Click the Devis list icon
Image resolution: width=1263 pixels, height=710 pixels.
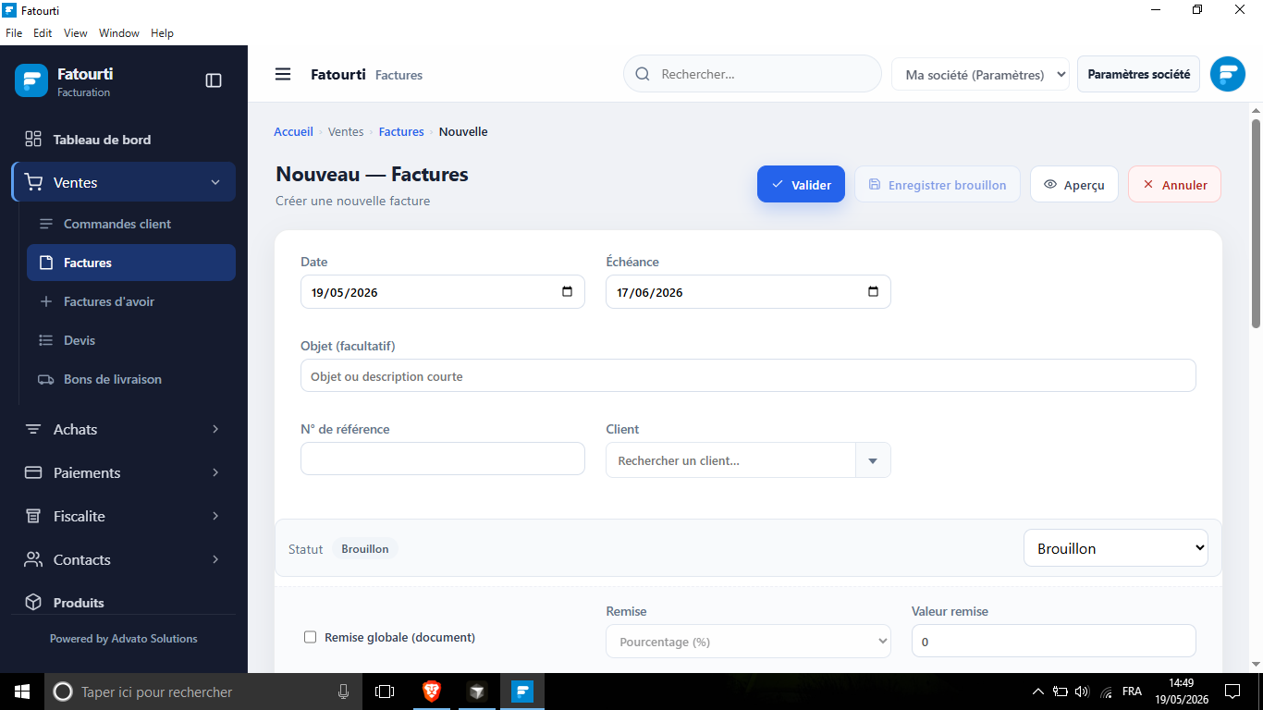coord(45,340)
